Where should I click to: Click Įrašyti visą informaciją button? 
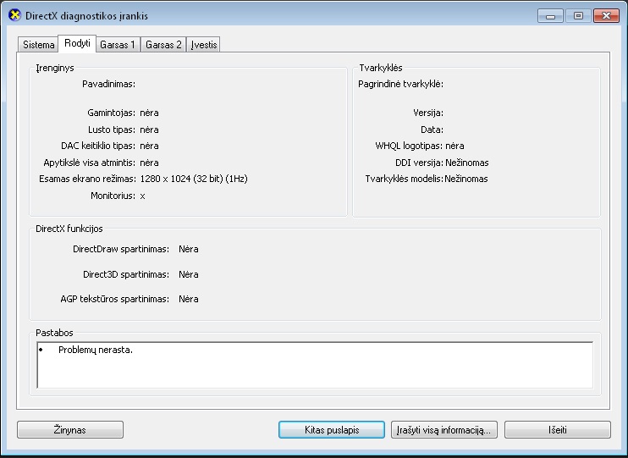(x=443, y=430)
